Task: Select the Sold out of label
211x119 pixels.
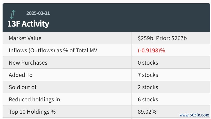Action: pos(23,87)
